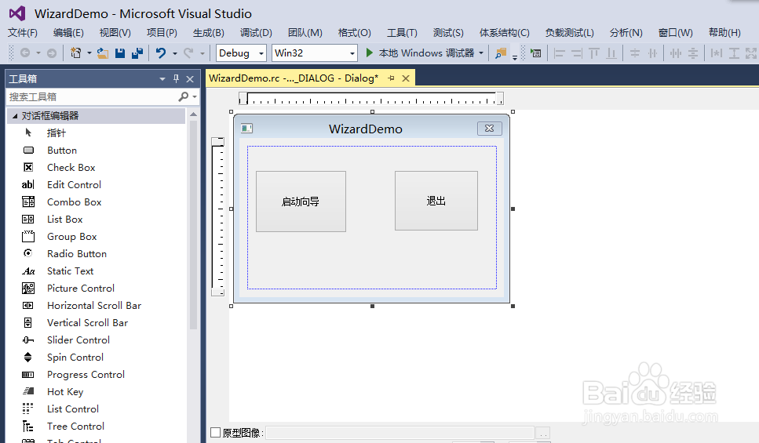This screenshot has height=443, width=759.
Task: Select Static Text control in toolbox
Action: pyautogui.click(x=96, y=271)
